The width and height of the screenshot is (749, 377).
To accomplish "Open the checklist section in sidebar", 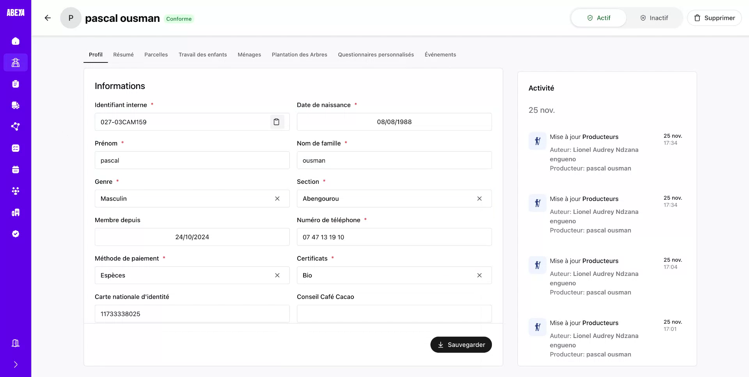I will (x=16, y=148).
